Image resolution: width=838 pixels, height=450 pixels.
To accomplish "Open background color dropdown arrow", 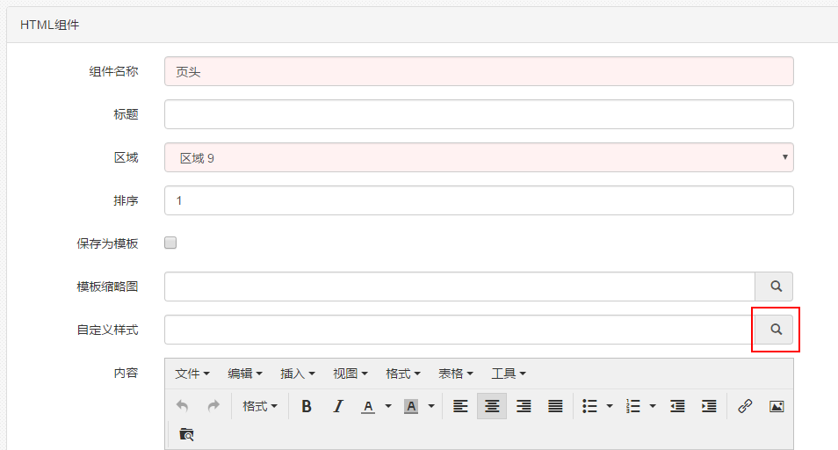I will point(431,406).
